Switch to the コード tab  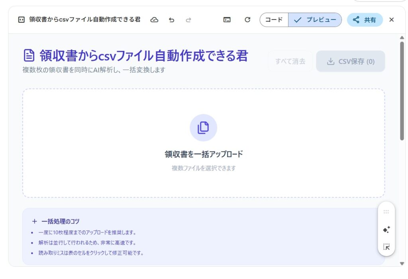click(274, 20)
